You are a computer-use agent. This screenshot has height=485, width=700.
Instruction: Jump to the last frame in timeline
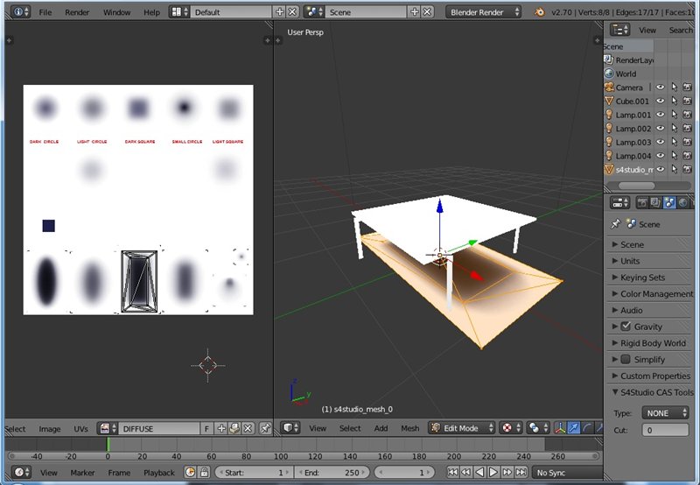pyautogui.click(x=521, y=473)
